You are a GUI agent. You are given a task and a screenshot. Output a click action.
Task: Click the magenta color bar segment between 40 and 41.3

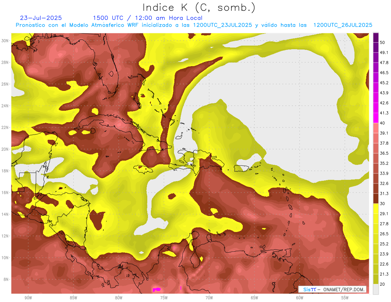pos(376,118)
